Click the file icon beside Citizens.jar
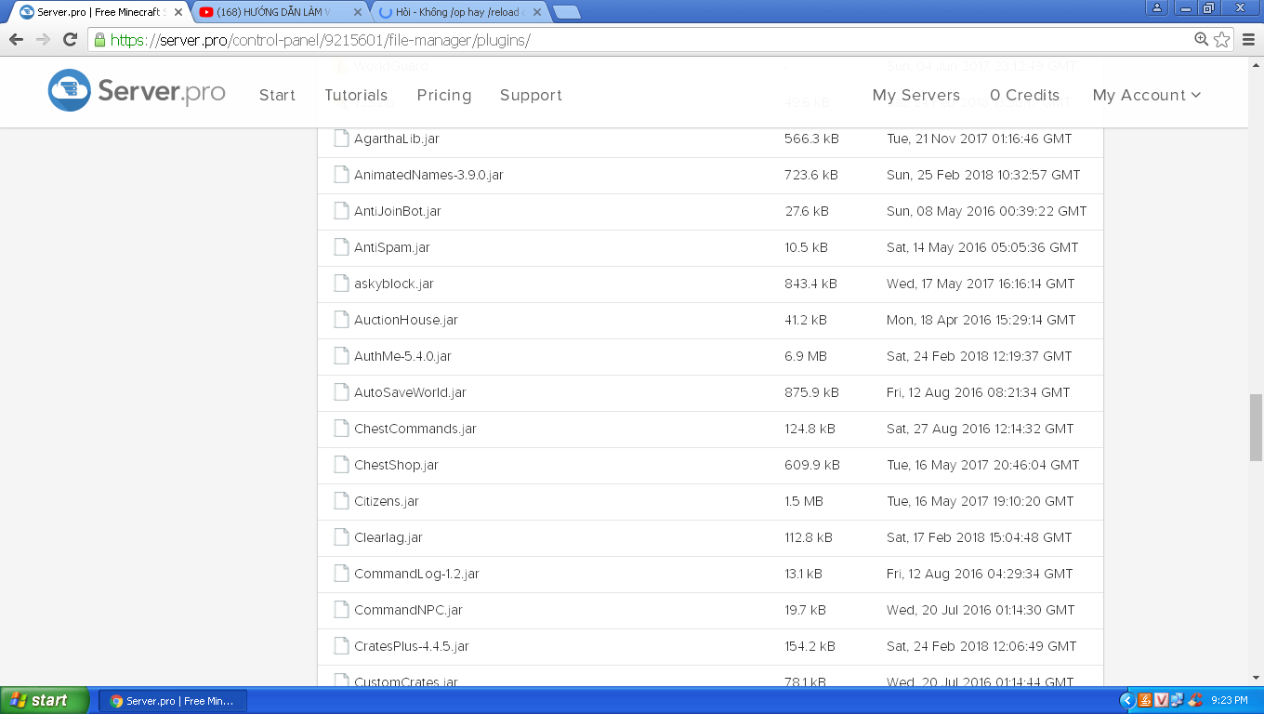This screenshot has height=714, width=1264. click(x=342, y=501)
